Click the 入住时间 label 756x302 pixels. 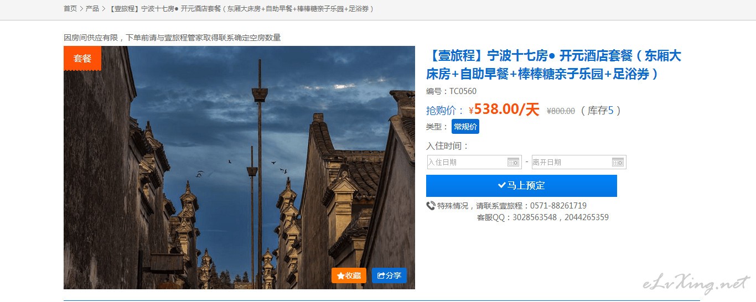point(447,146)
